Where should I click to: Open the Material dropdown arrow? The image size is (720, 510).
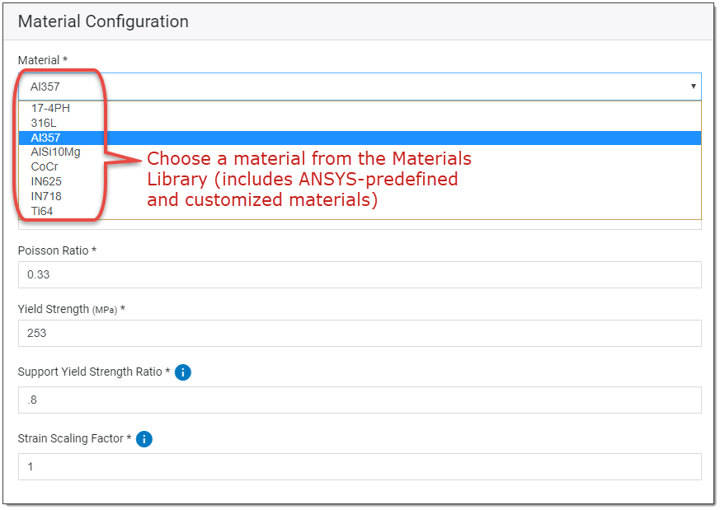click(x=694, y=87)
